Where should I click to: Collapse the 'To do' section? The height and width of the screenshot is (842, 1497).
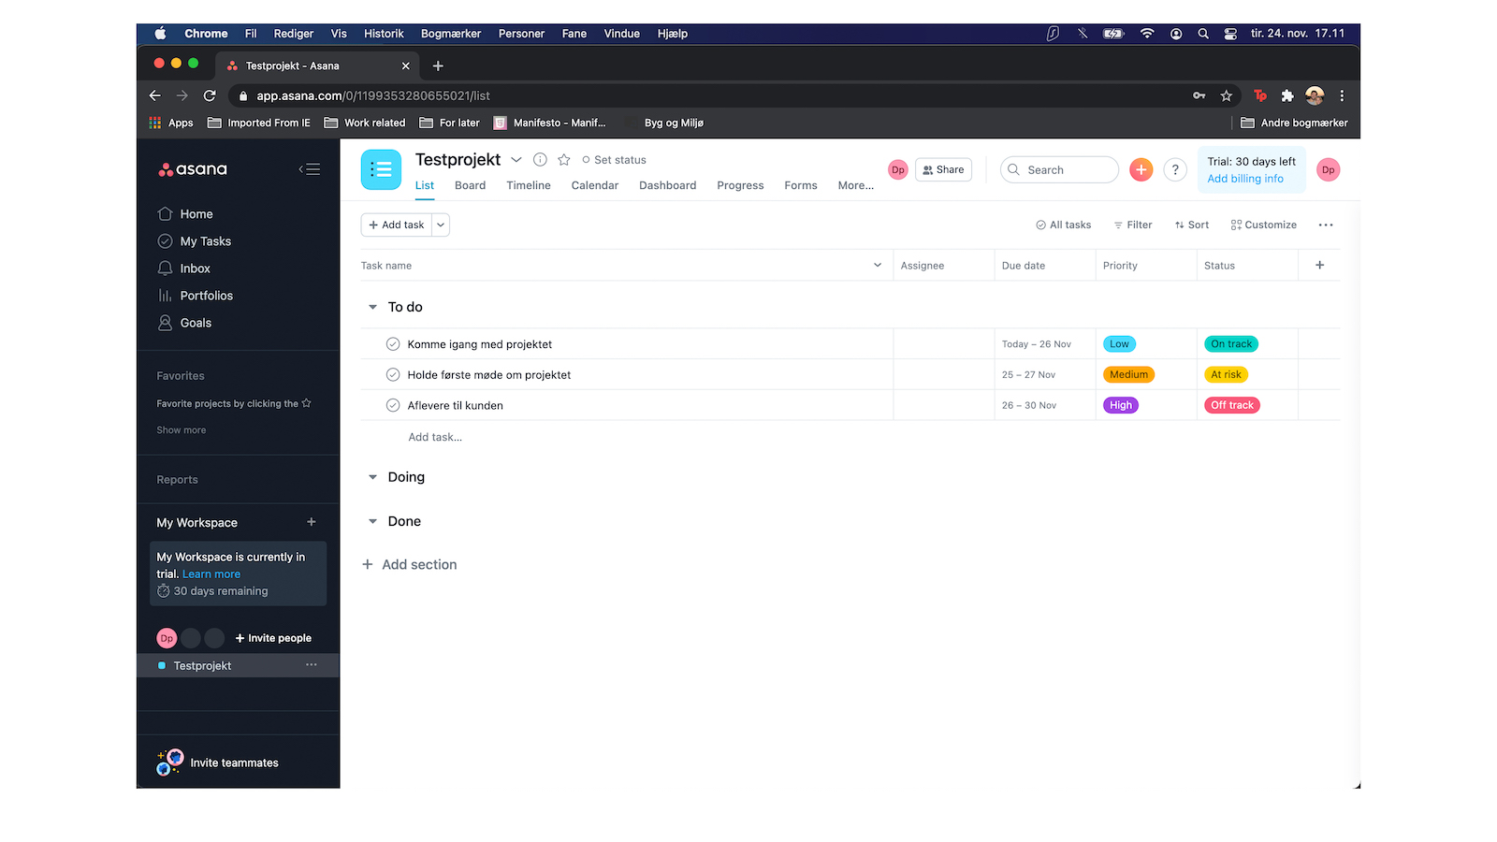pyautogui.click(x=371, y=306)
